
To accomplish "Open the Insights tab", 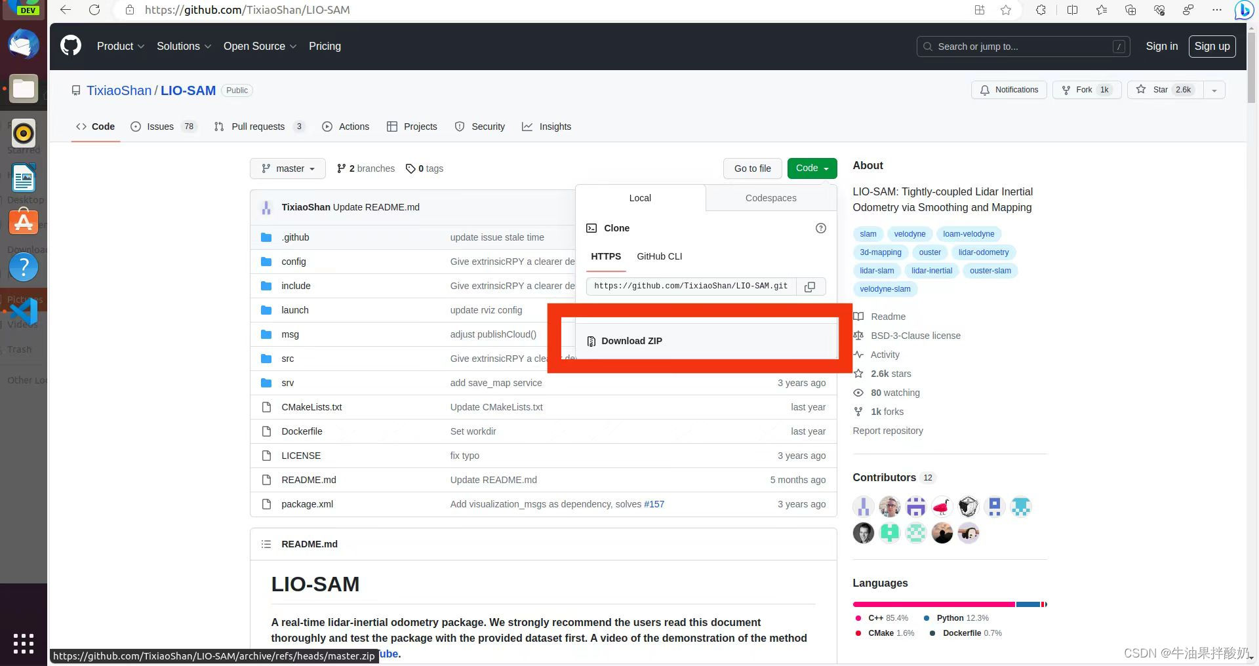I will tap(546, 127).
